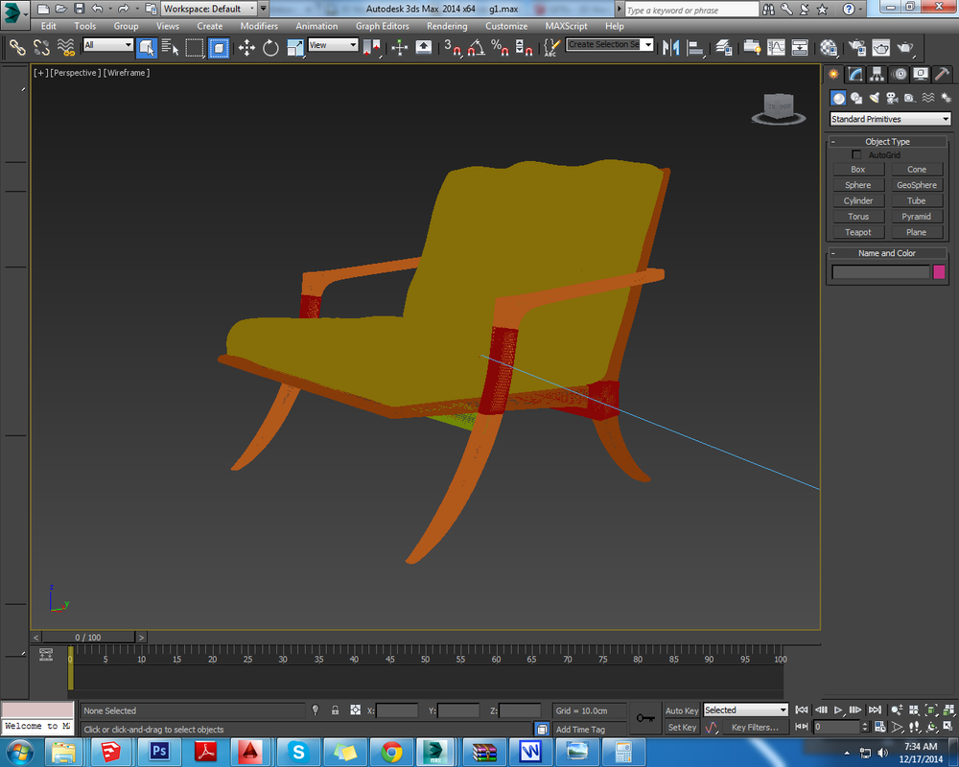
Task: Enable the AutoGrid checkbox
Action: (856, 154)
